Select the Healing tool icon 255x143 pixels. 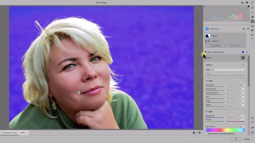[252, 17]
